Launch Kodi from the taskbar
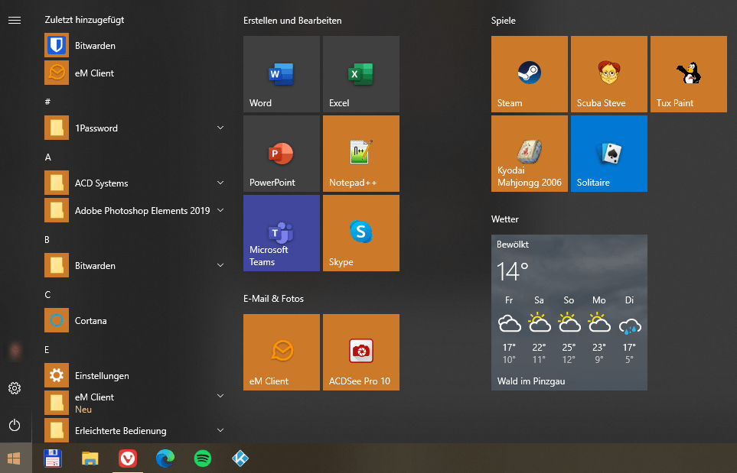 pos(240,458)
